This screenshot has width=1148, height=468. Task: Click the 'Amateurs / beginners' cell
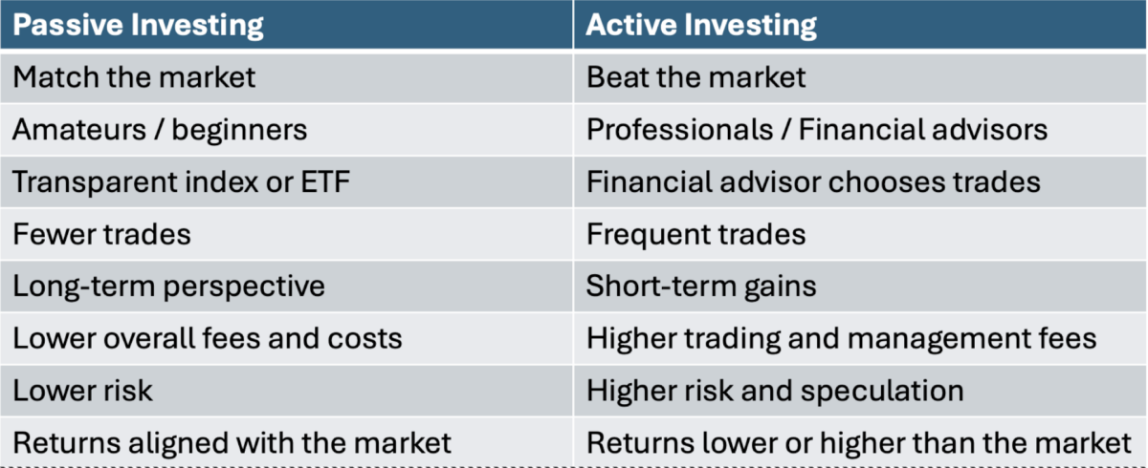[x=286, y=129]
